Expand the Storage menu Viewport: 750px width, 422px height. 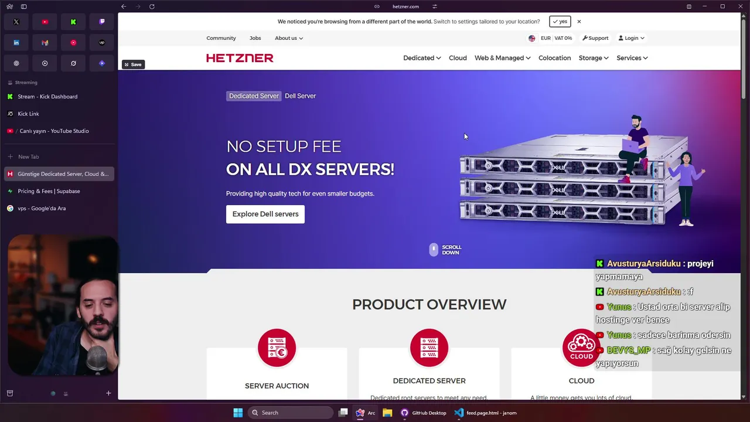[x=594, y=58]
